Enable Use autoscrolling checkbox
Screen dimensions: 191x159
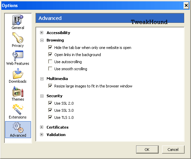point(50,62)
